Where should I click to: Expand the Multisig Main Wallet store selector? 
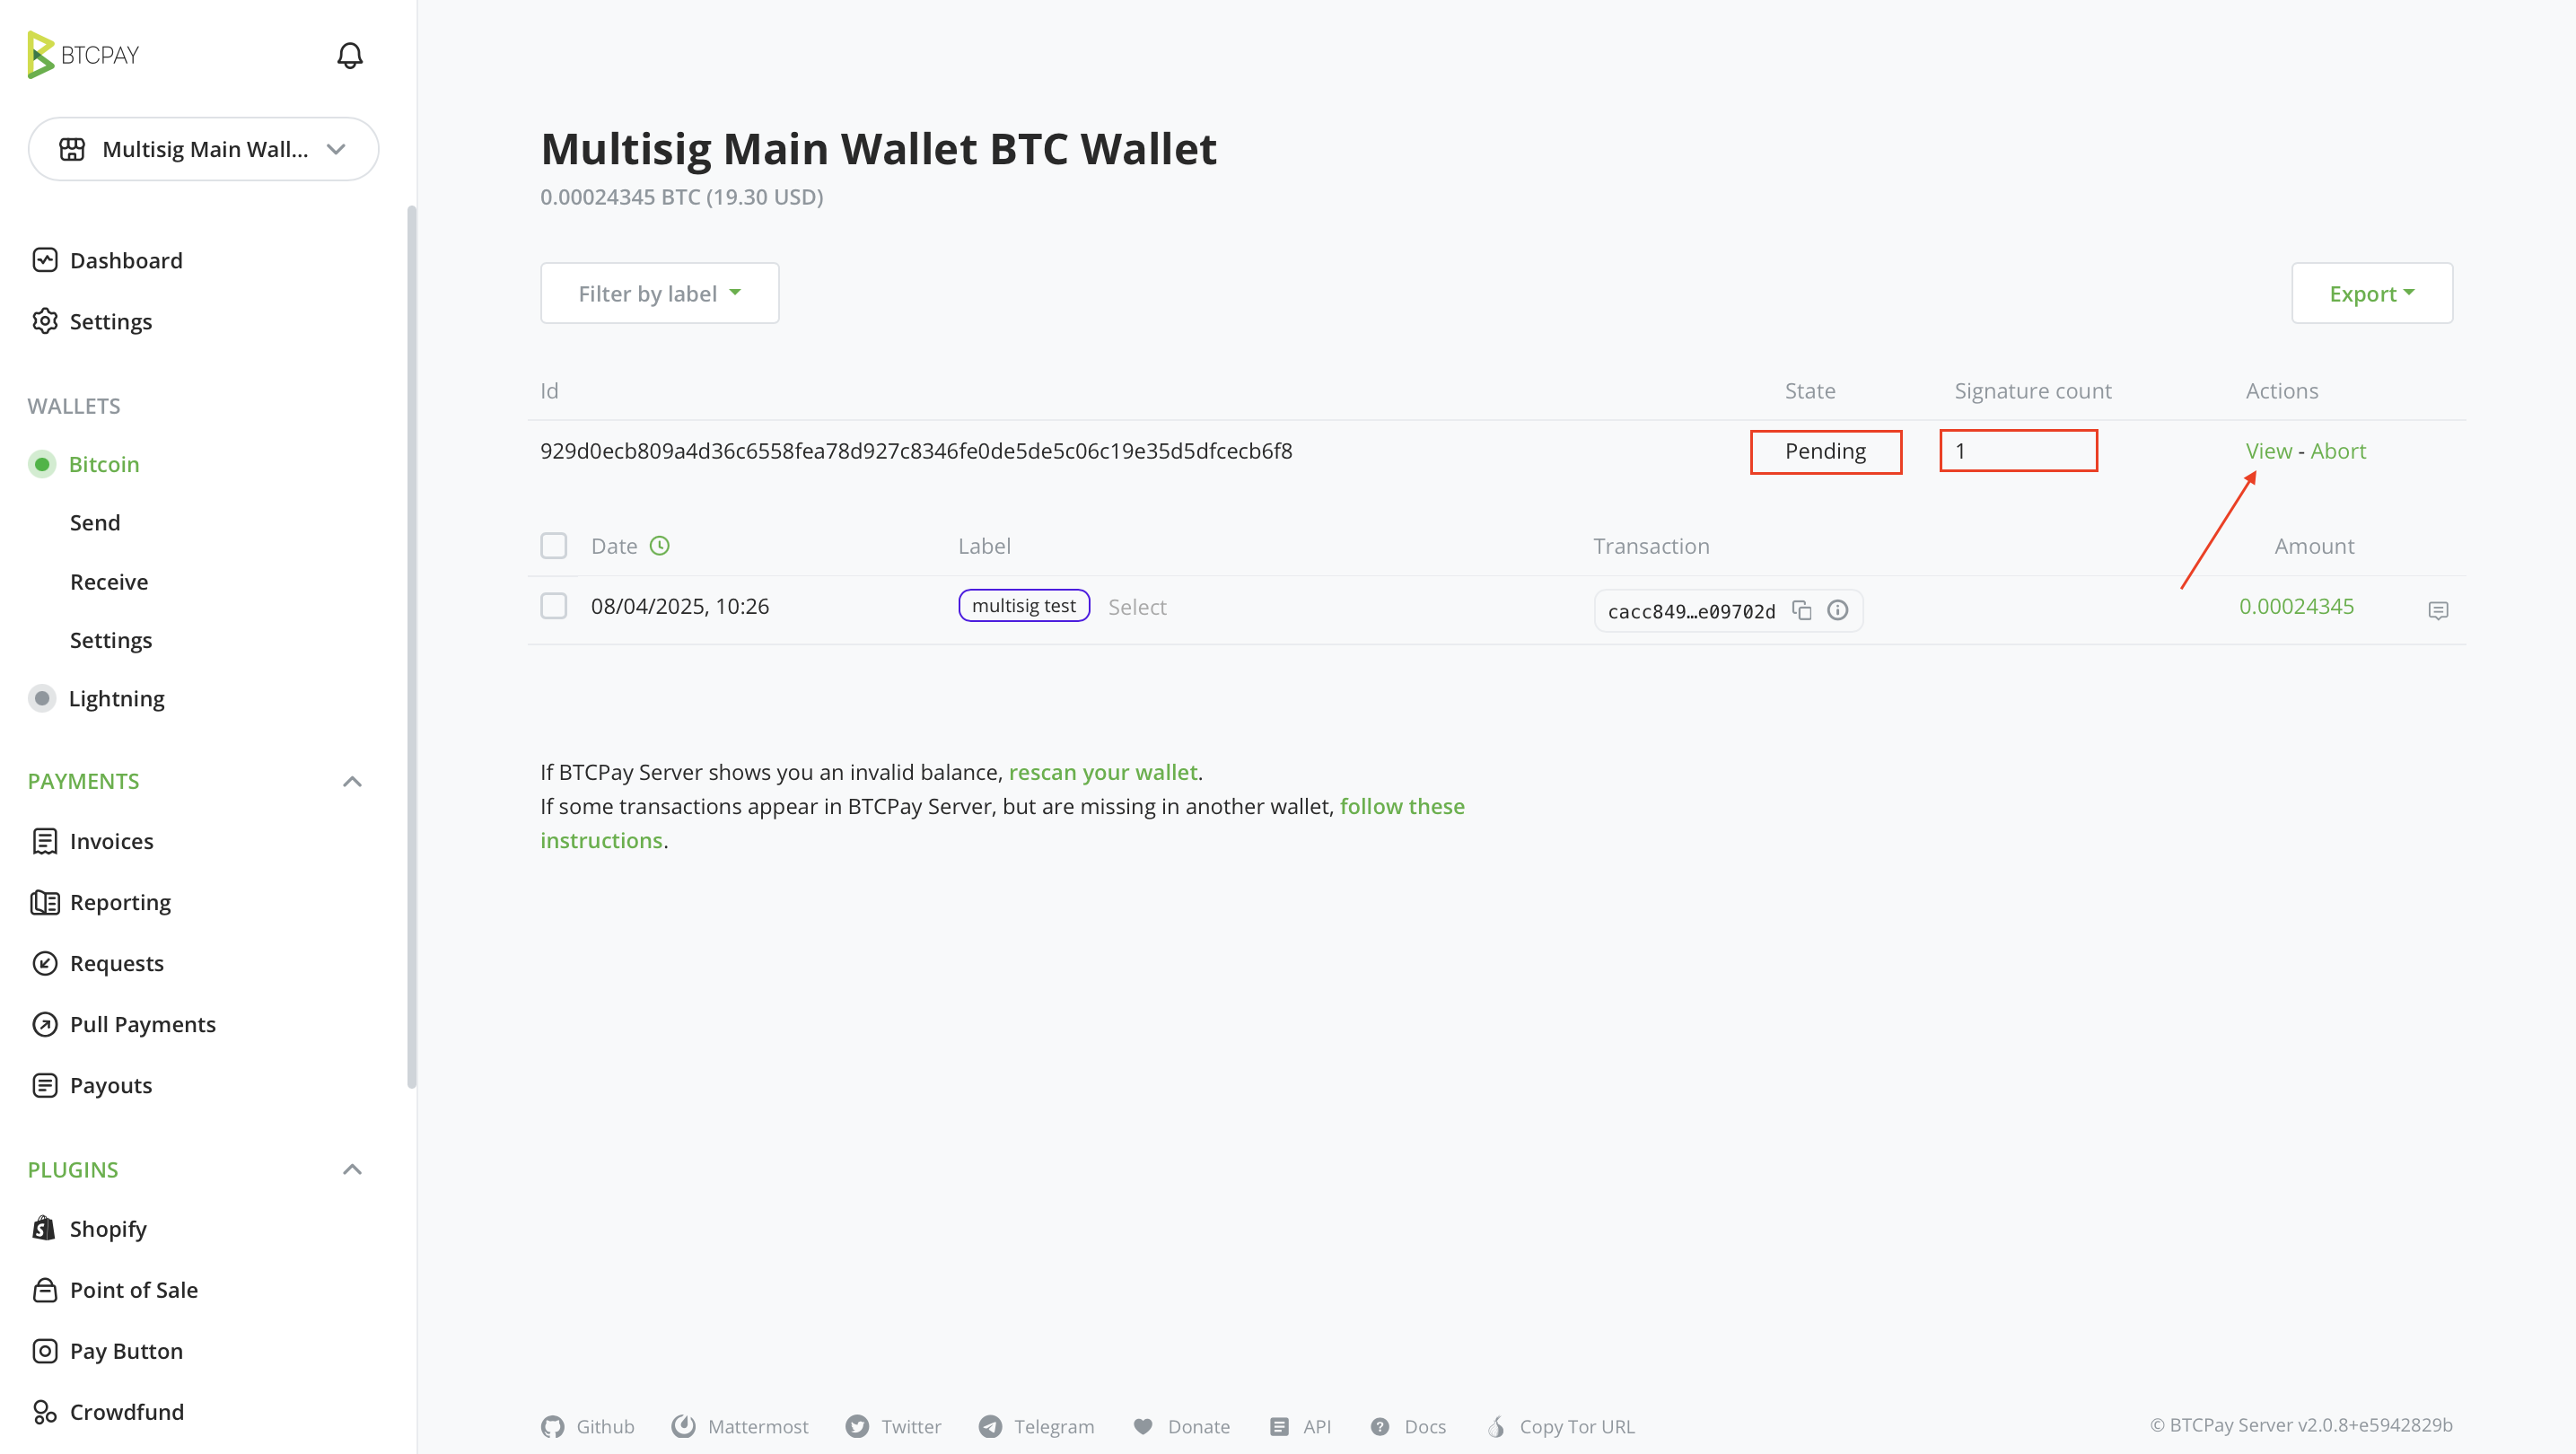tap(203, 149)
